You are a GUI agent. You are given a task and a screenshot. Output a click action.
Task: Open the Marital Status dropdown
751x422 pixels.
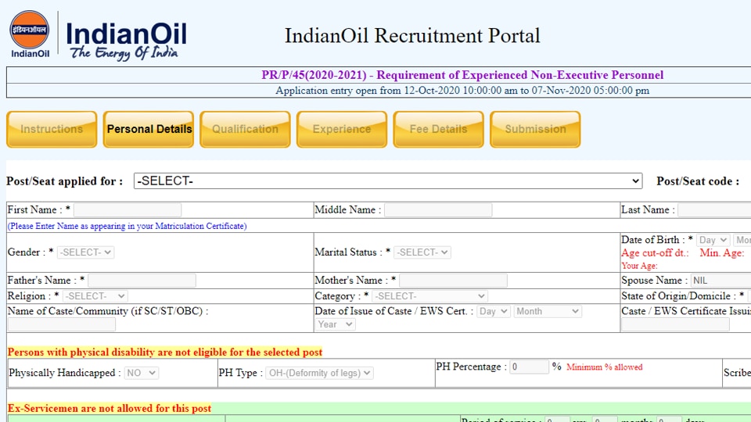(x=422, y=252)
